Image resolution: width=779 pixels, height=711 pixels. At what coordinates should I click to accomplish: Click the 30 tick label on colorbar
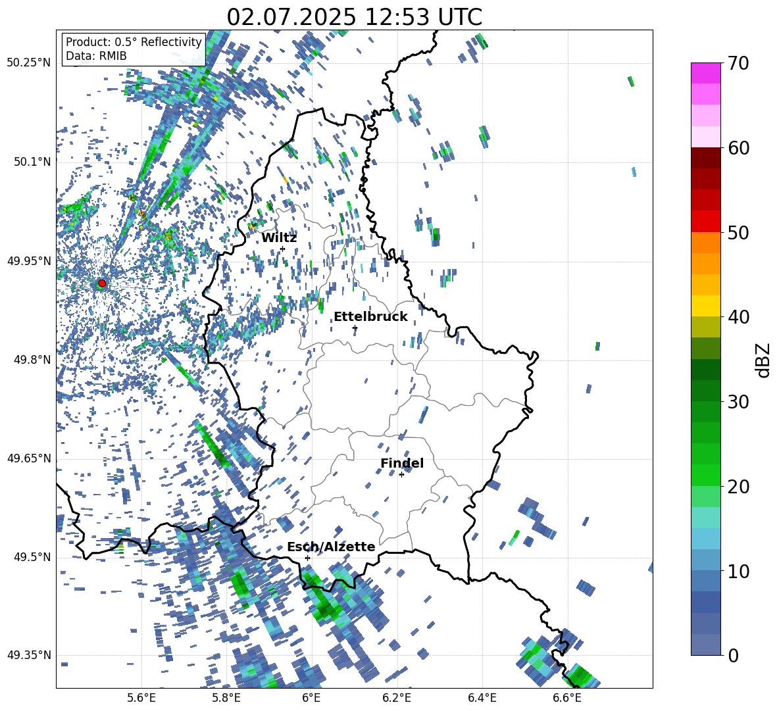click(x=738, y=402)
